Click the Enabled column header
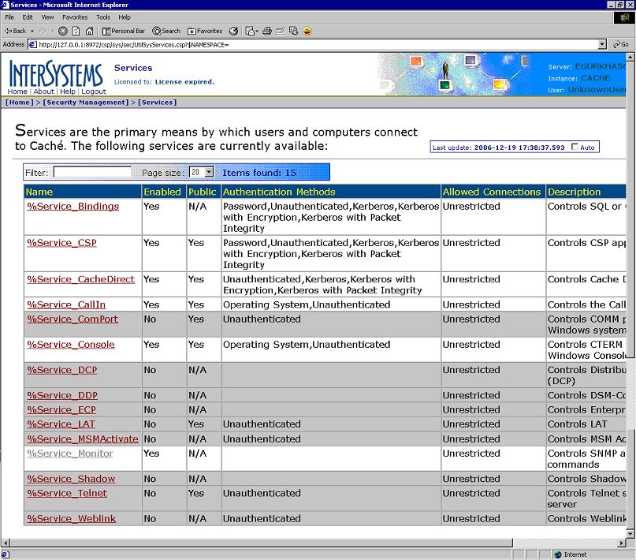 point(162,192)
